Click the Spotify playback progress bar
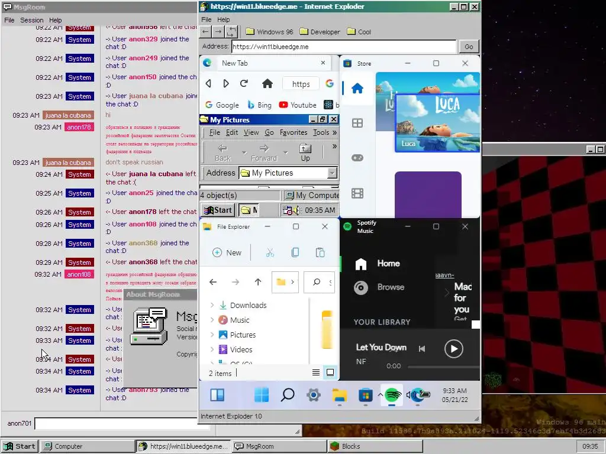Screen dimensions: 606x454 [x=443, y=367]
